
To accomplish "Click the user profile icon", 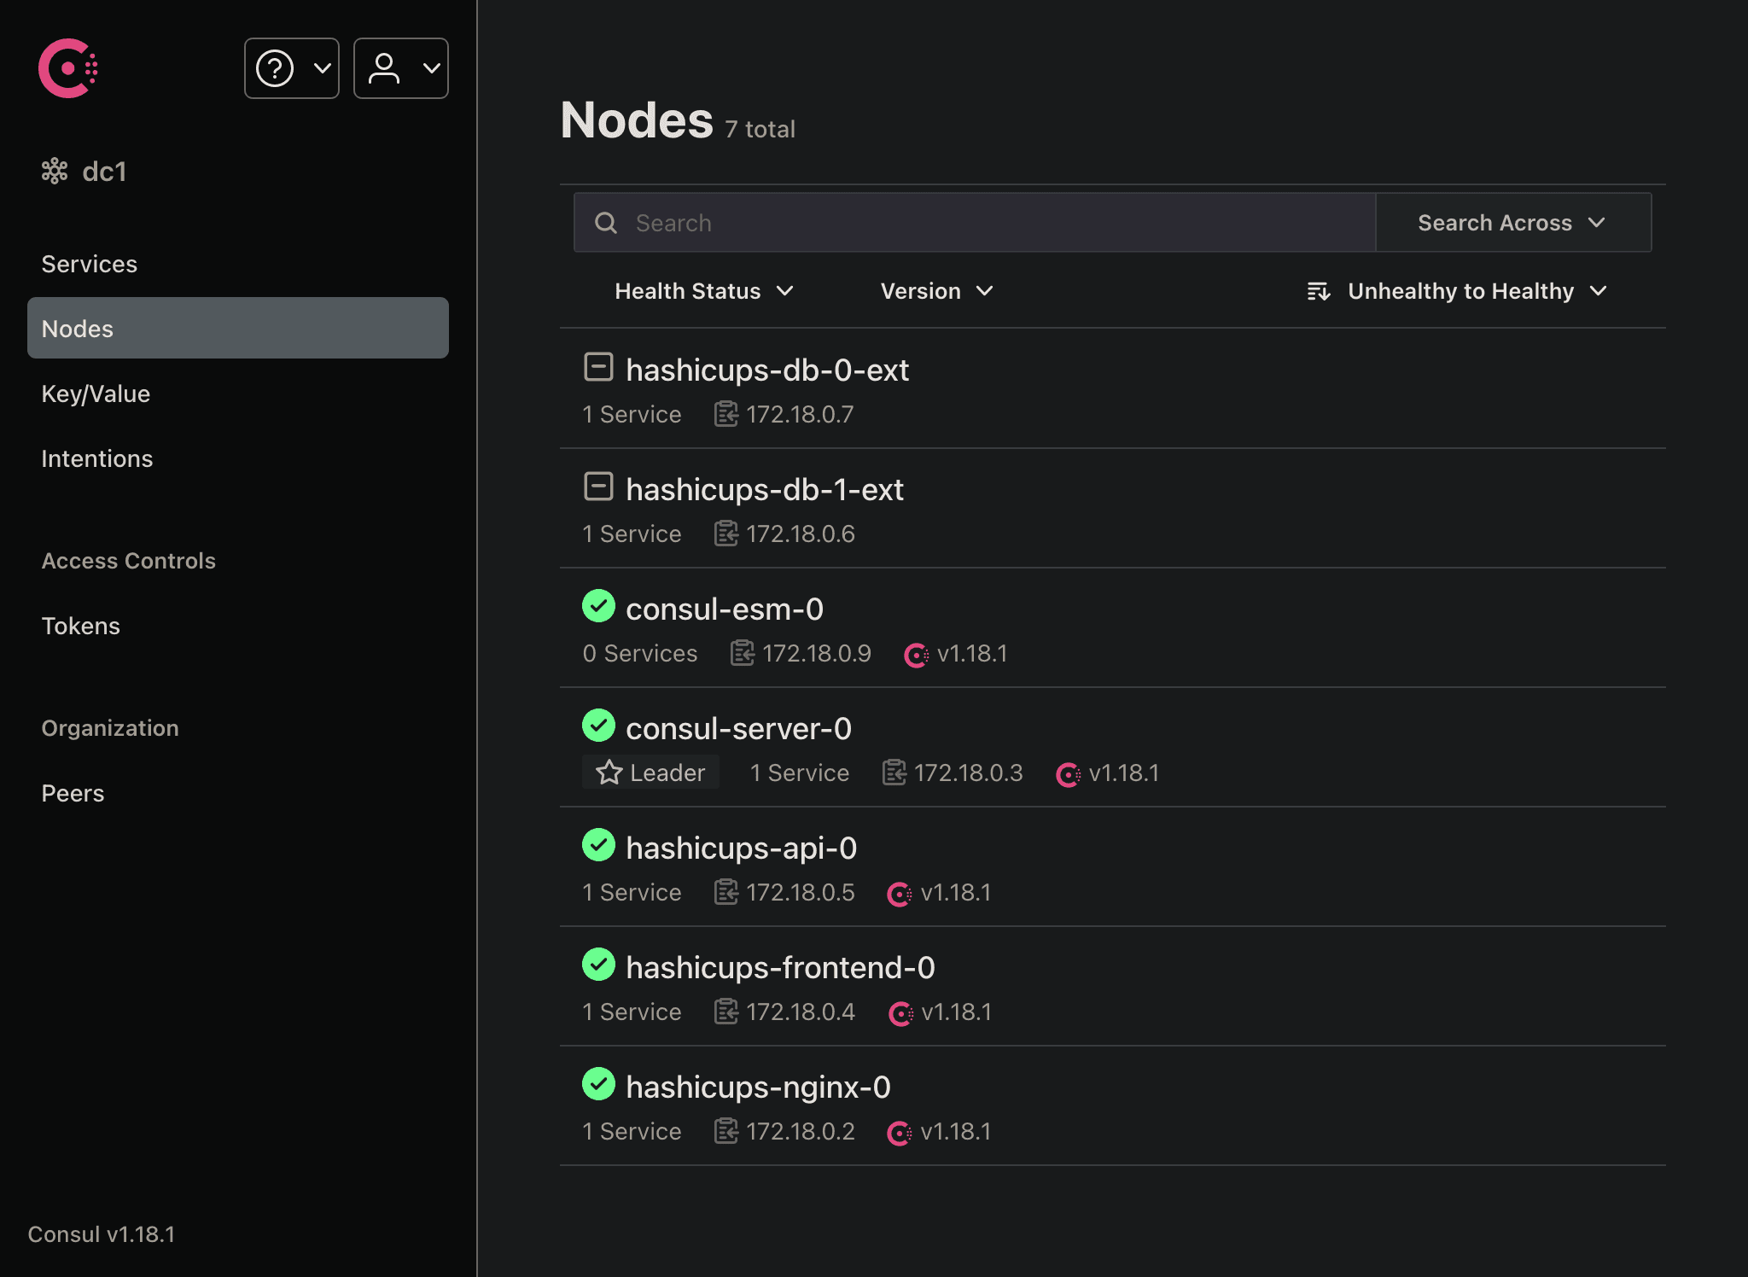I will (384, 68).
